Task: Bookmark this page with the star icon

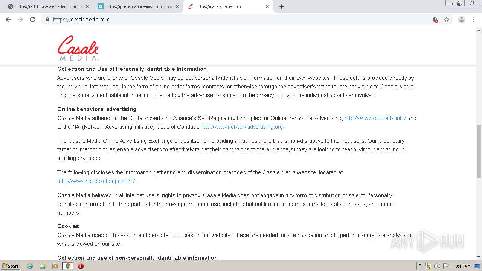Action: pos(447,20)
